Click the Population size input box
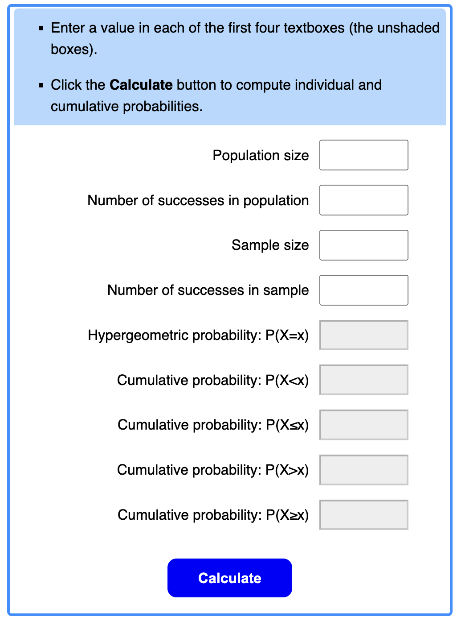This screenshot has height=621, width=457. click(363, 155)
